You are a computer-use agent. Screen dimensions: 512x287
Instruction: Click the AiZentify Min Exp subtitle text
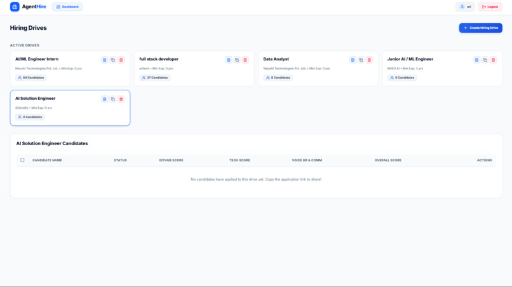coord(34,108)
